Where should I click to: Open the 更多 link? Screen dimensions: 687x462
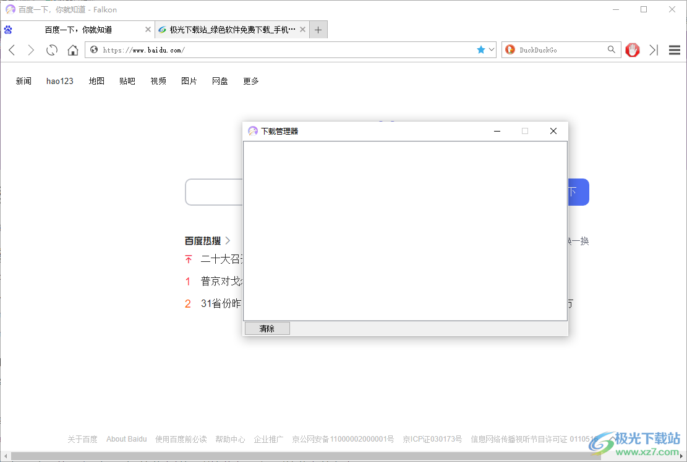tap(251, 81)
